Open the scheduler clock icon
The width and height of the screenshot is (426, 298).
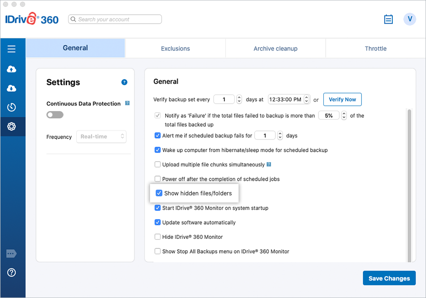tap(12, 107)
